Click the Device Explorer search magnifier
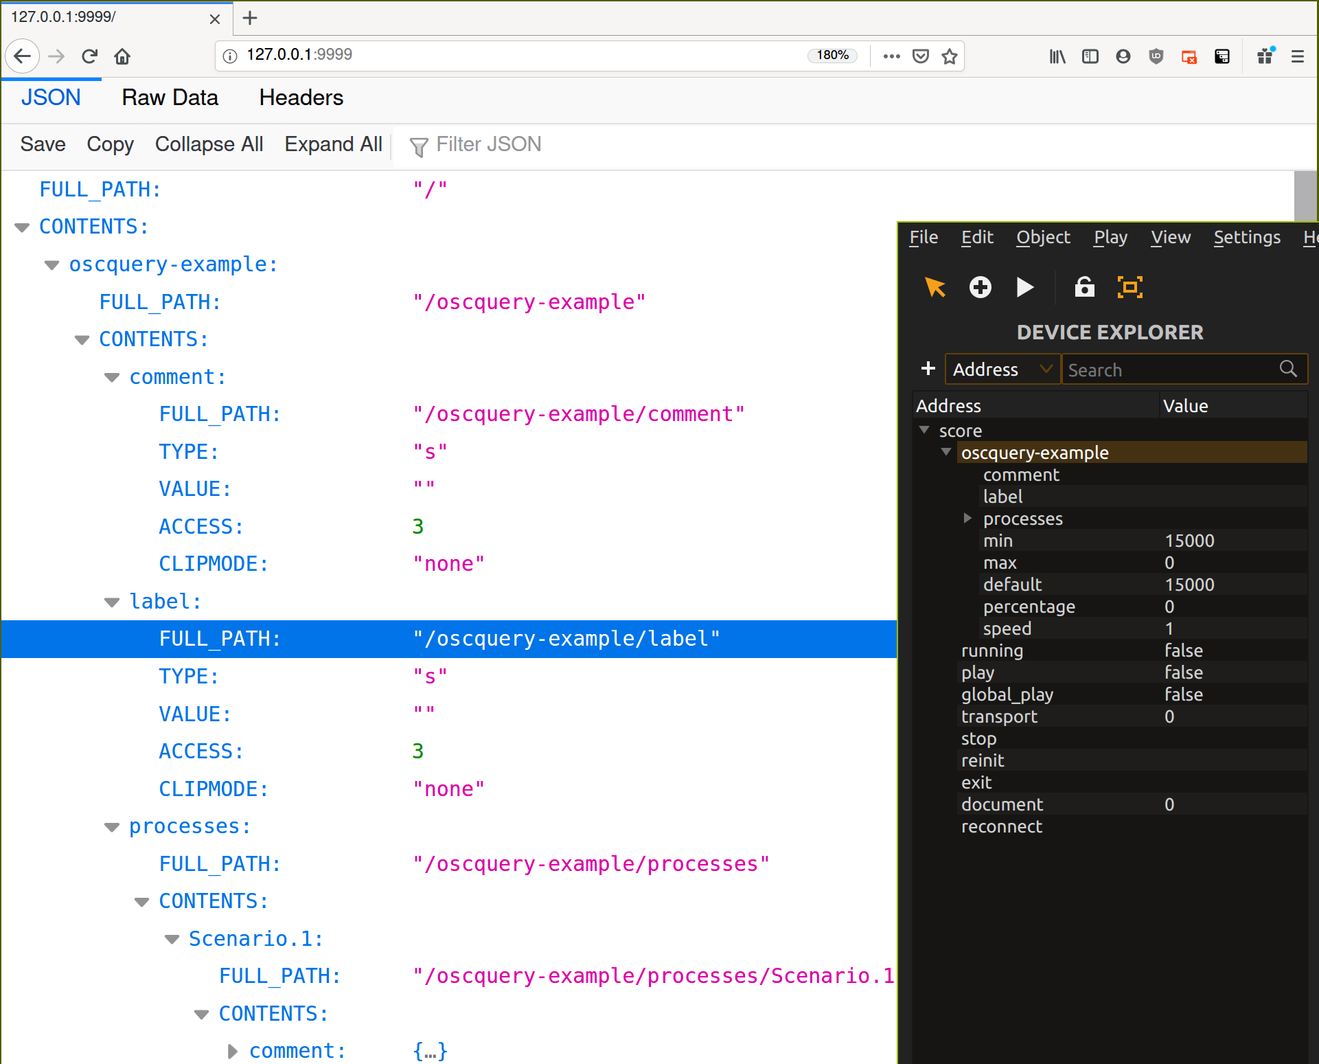Image resolution: width=1319 pixels, height=1064 pixels. pyautogui.click(x=1288, y=369)
